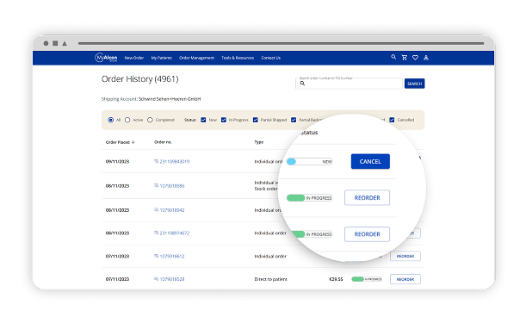Click the Order History (4961) heading

tap(139, 79)
